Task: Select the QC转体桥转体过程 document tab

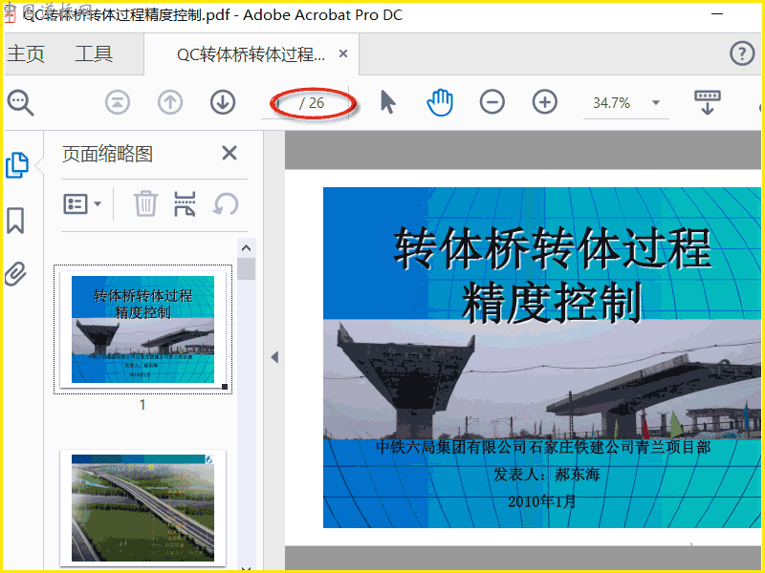Action: coord(251,54)
